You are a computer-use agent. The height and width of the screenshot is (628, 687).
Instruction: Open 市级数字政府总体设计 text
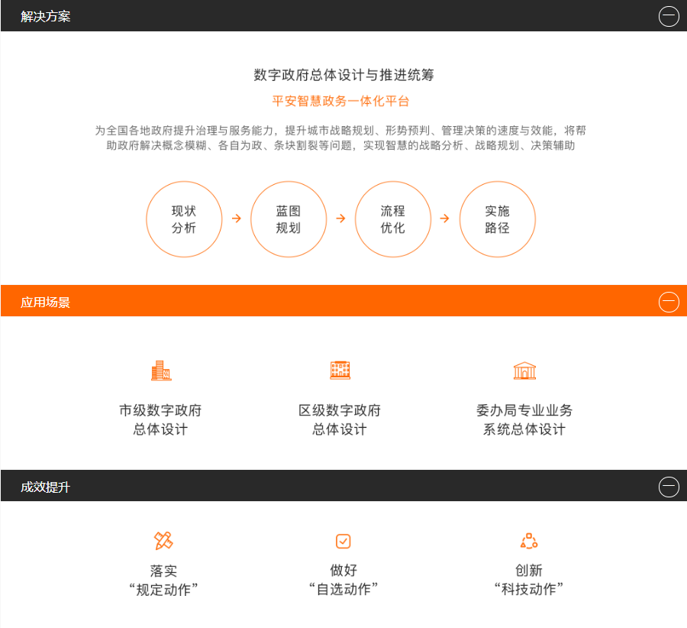click(x=160, y=419)
